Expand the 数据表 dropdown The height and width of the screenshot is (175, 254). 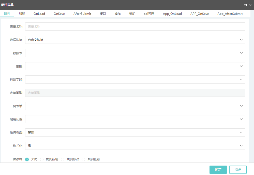click(135, 53)
